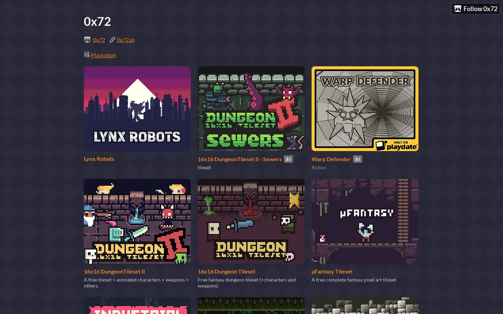Click the Follow 0x72 button
Screen dimensions: 503x314
476,9
